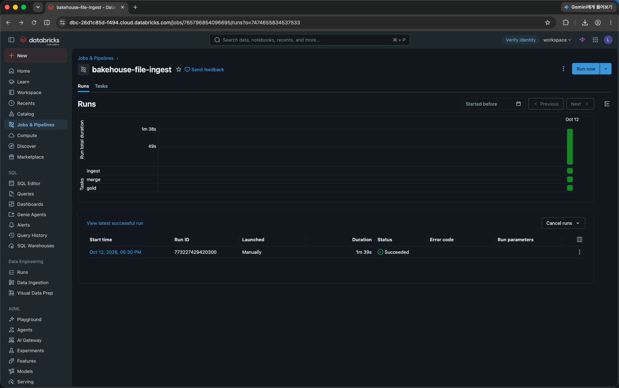Click the Send feedback link
Image resolution: width=619 pixels, height=388 pixels.
204,69
